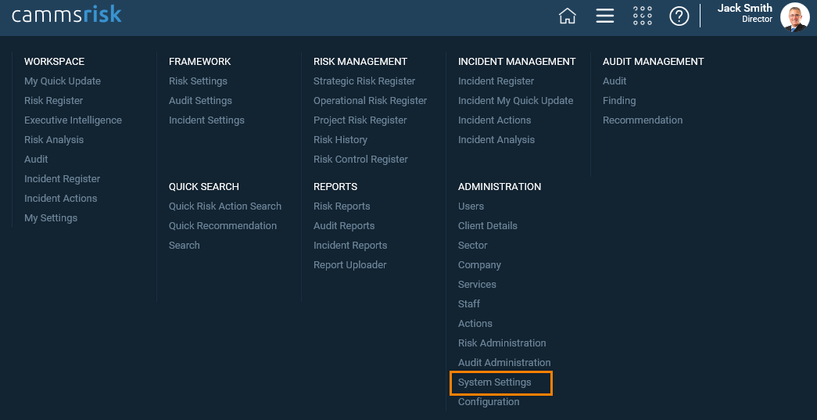Go to the Home icon
Image resolution: width=817 pixels, height=420 pixels.
click(568, 16)
